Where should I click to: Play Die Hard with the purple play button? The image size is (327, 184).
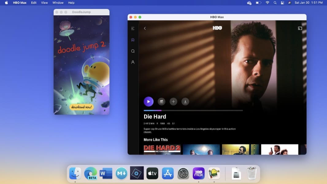point(148,102)
